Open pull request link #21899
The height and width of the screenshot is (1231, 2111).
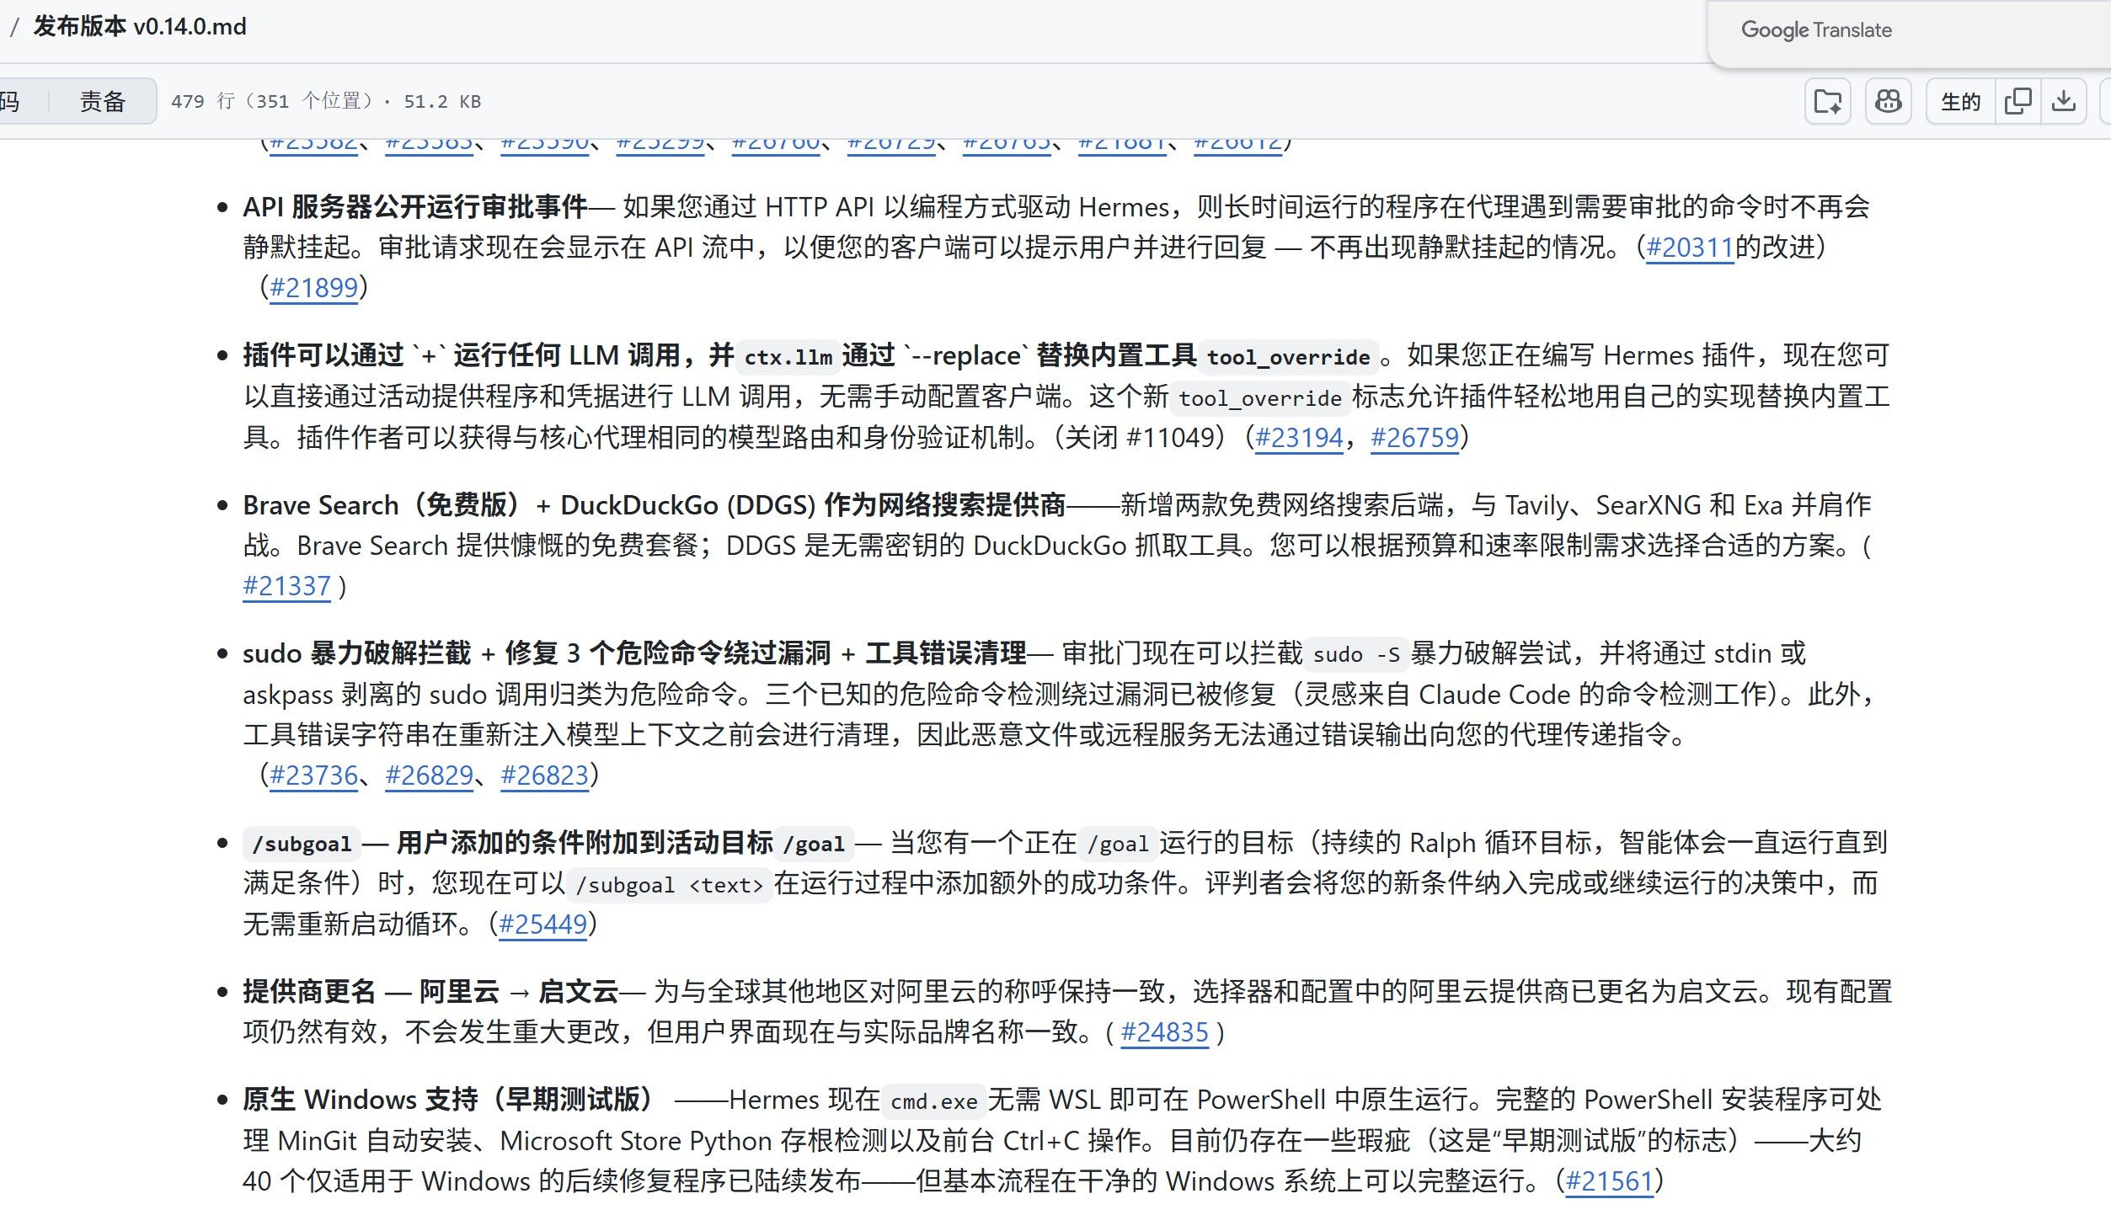pos(314,288)
